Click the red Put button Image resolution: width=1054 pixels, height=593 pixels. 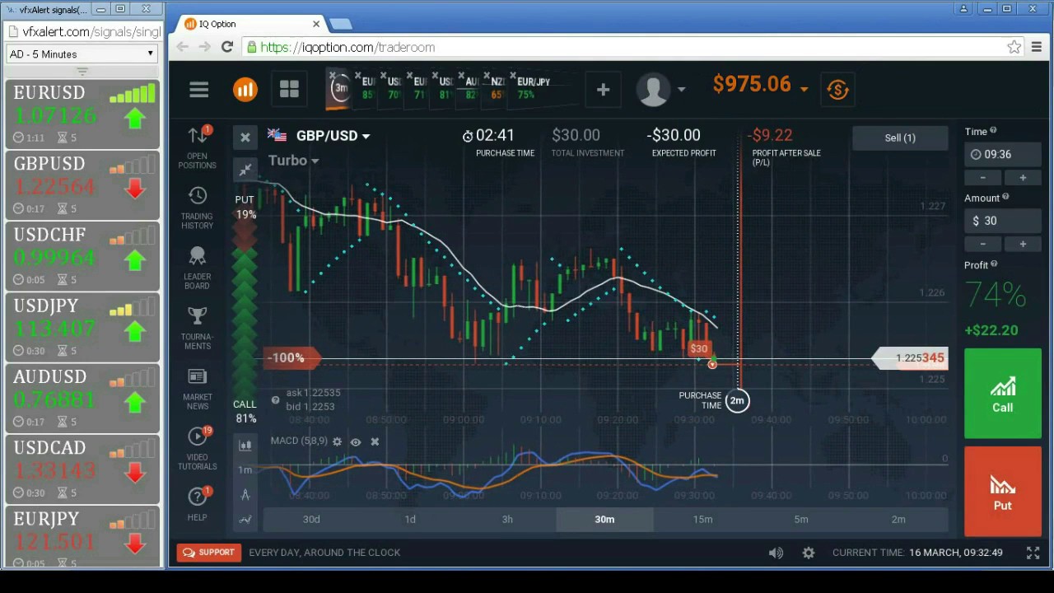[x=1002, y=492]
